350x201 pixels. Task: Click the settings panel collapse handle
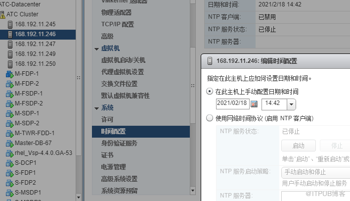[193, 86]
